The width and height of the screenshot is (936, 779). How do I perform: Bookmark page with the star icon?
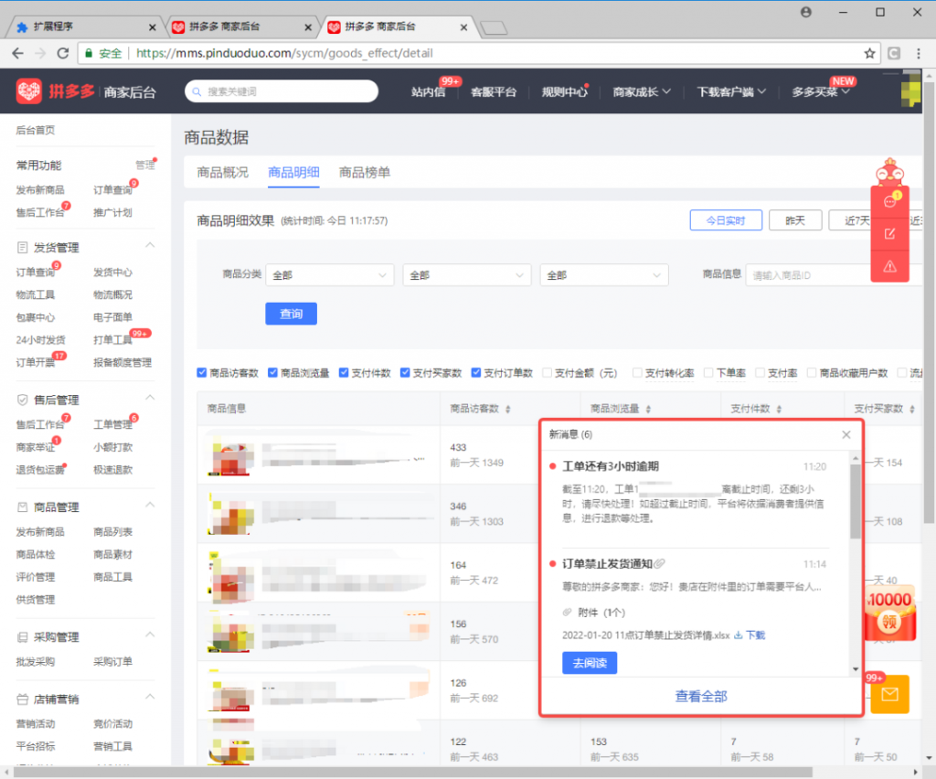870,53
